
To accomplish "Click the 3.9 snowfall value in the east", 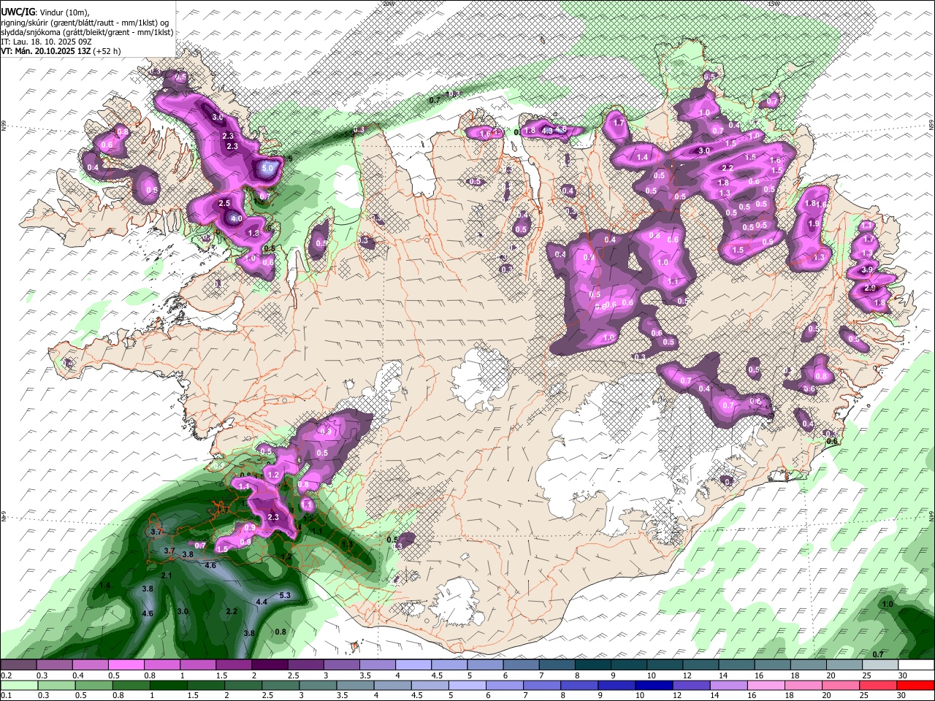I will pos(868,269).
